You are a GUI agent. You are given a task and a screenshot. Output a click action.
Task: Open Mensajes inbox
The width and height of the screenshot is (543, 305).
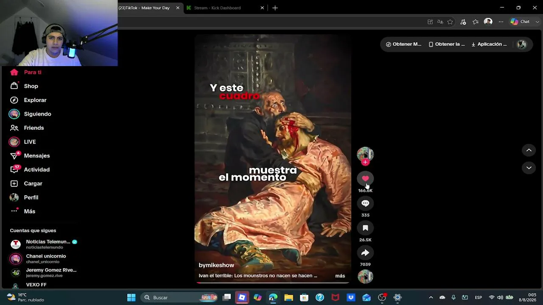pos(30,156)
